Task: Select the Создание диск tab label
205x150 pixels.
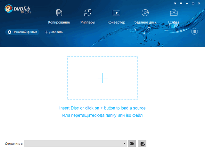Action: click(145, 22)
